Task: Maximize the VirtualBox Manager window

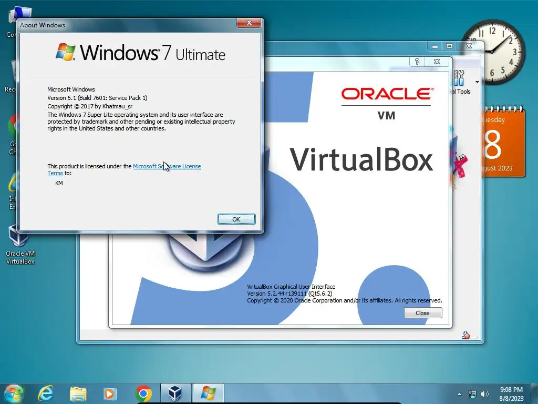Action: [449, 46]
